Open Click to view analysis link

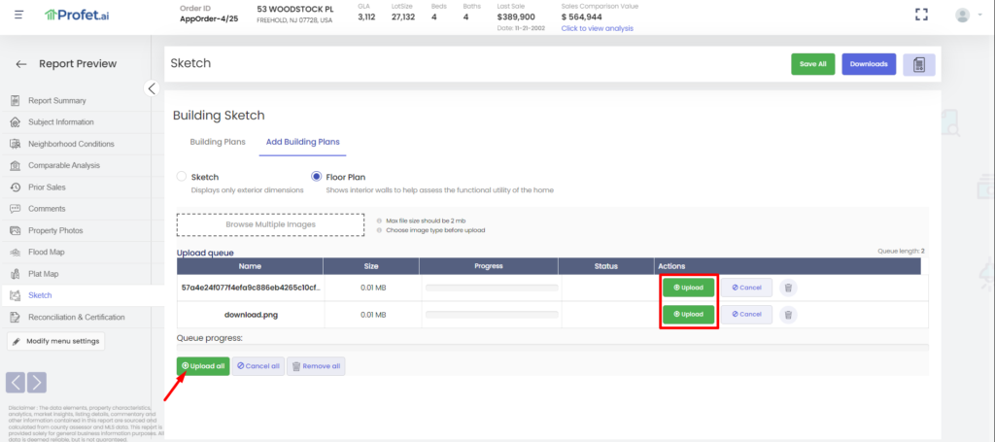click(597, 28)
